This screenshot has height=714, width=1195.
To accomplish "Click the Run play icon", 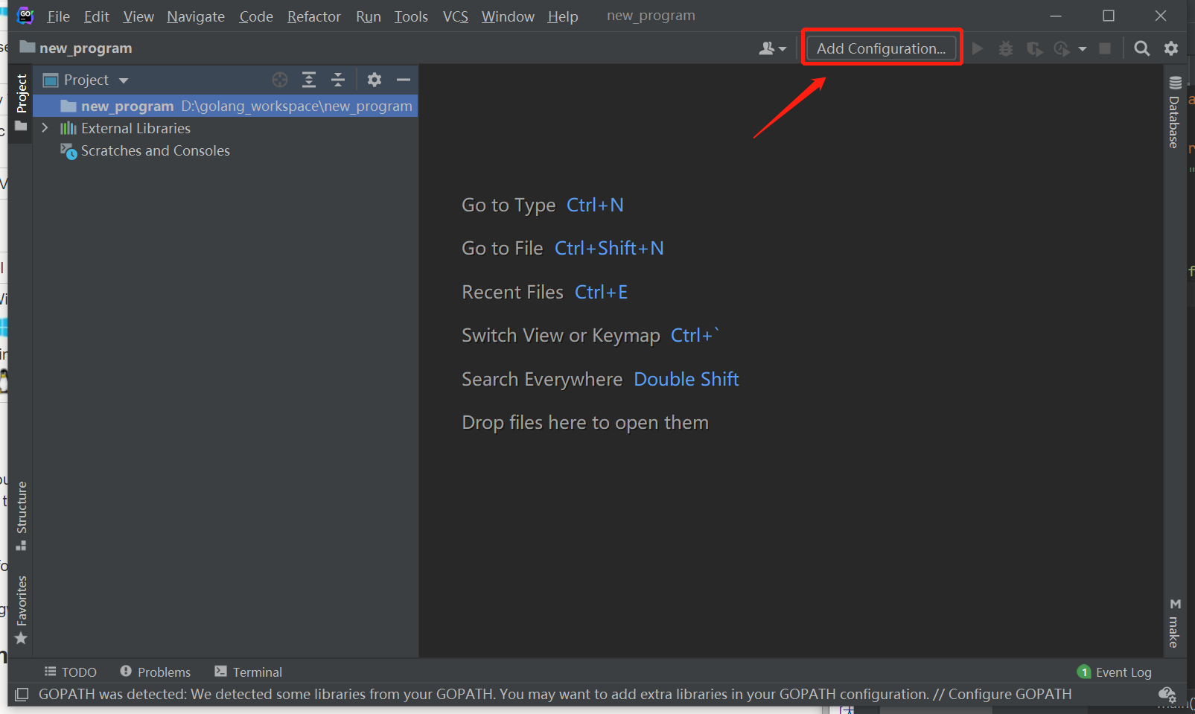I will point(978,48).
